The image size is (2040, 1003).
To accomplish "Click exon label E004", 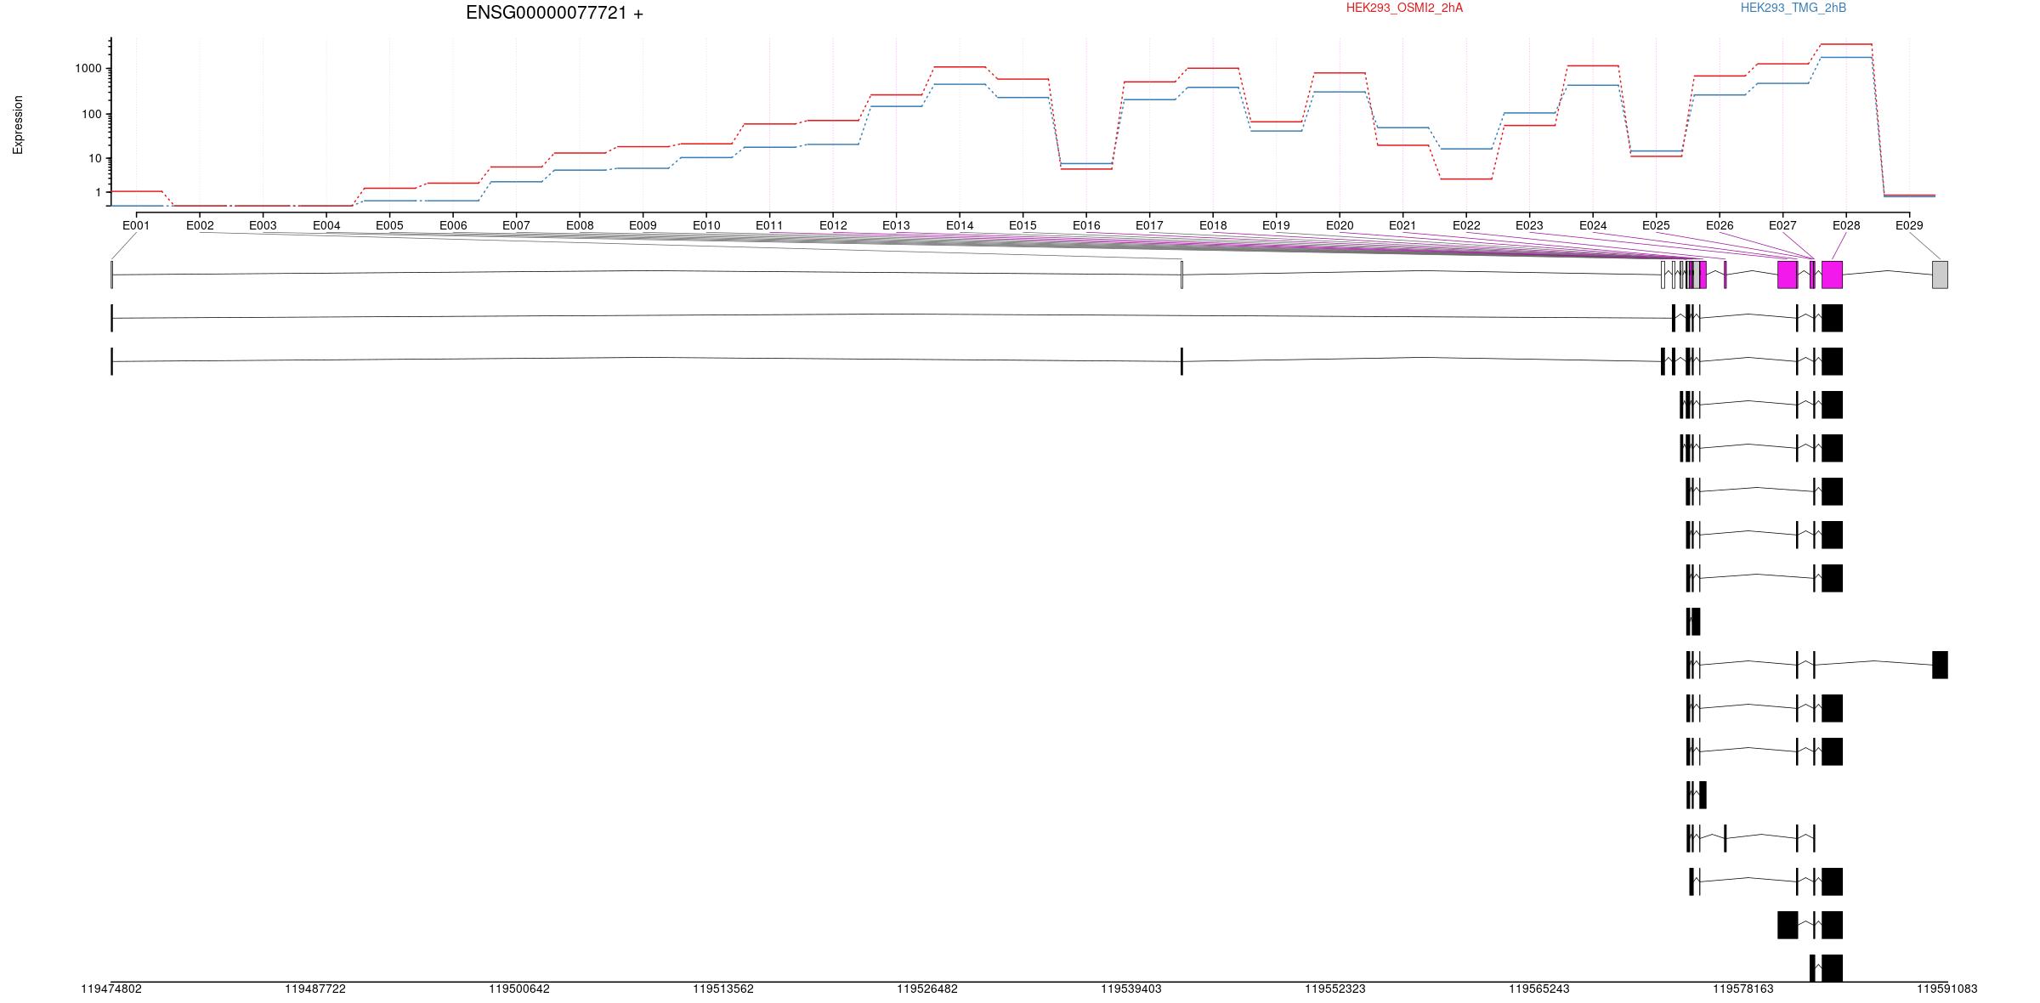I will pyautogui.click(x=326, y=225).
